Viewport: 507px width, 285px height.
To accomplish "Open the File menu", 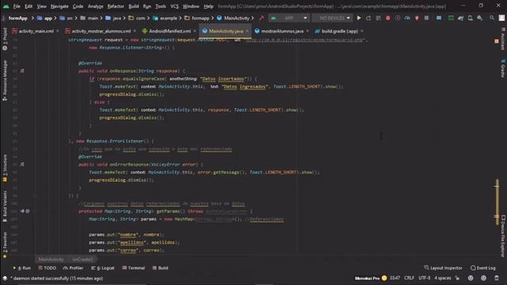I will point(17,6).
